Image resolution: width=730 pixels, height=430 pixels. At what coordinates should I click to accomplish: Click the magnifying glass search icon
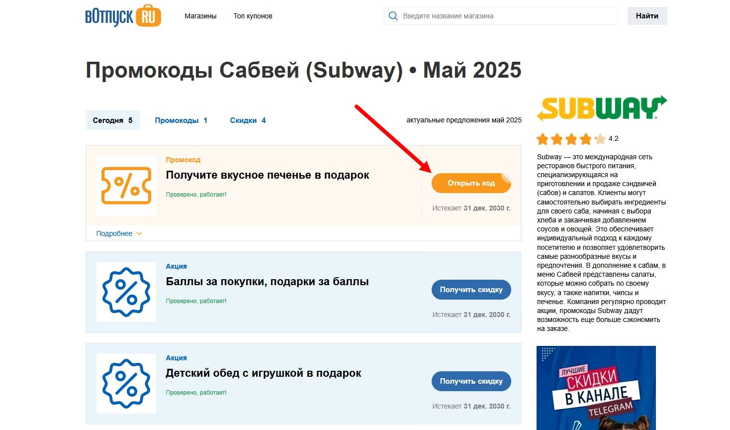[x=393, y=15]
